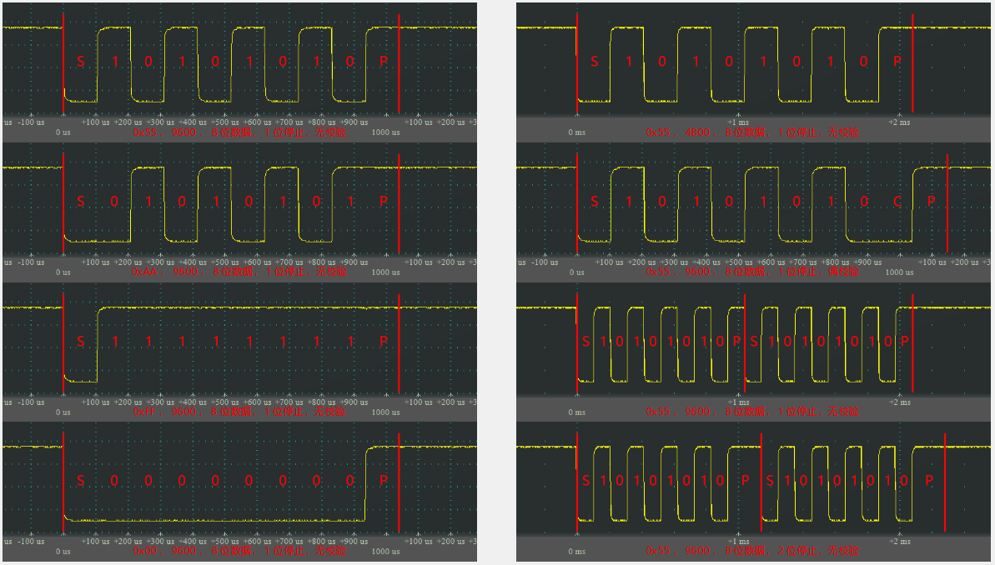Click the '0 us' axis label in 0xAA panel
The image size is (995, 565).
[x=63, y=272]
